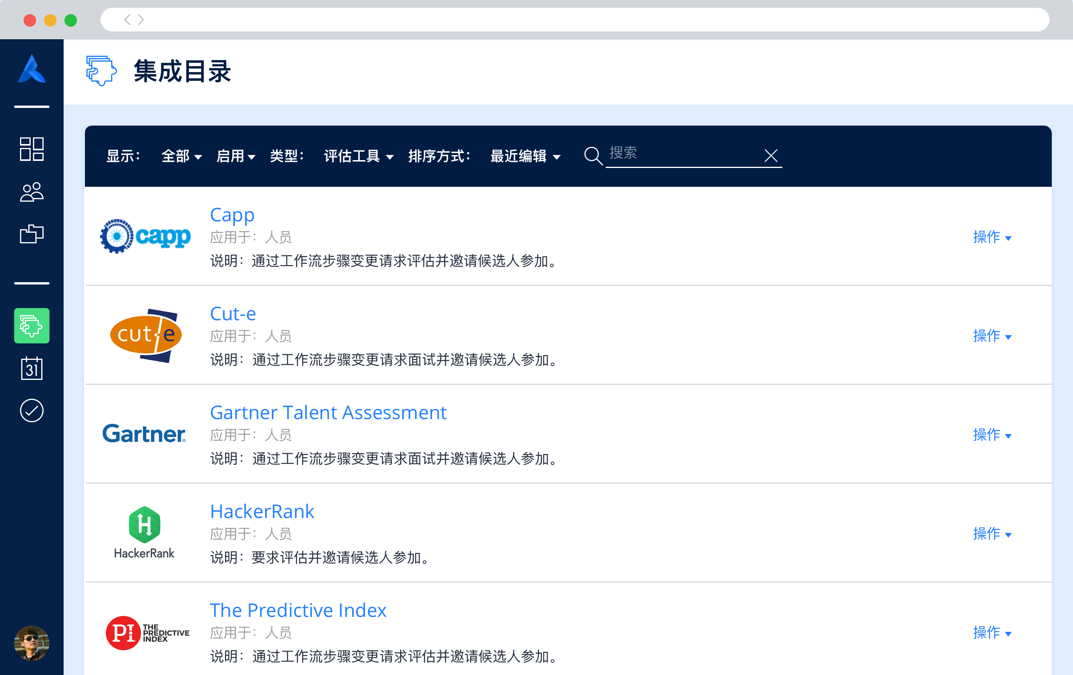Screen dimensions: 1073x675
Task: Click the puzzle icon beside 集成目录
Action: point(102,71)
